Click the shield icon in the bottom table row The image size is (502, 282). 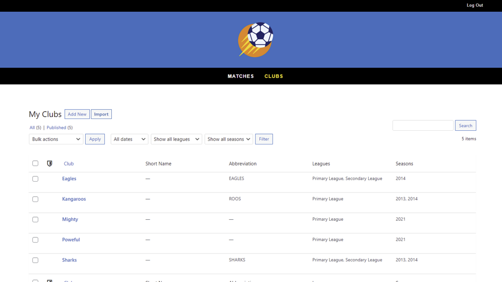tap(50, 280)
